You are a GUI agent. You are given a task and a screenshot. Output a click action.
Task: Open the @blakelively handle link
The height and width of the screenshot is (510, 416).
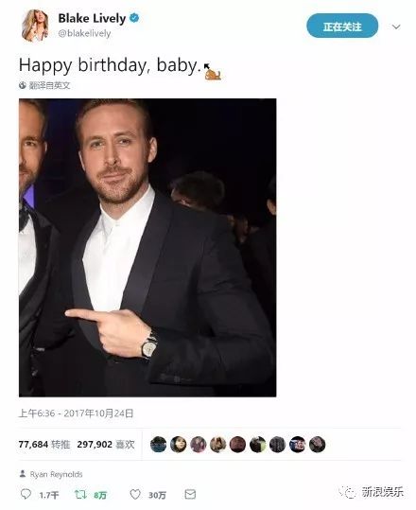[x=84, y=33]
